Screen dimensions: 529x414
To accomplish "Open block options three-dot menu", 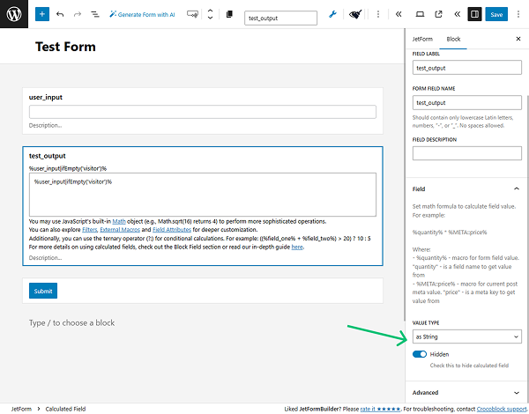I will 378,14.
